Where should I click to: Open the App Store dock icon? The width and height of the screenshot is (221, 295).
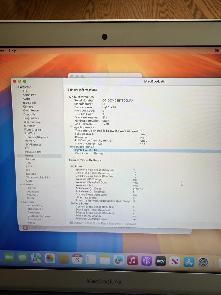(189, 262)
